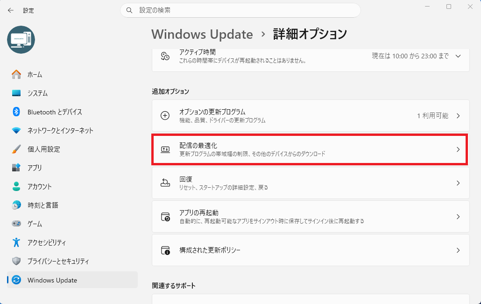Click the 関連するサポート section heading

coord(174,286)
